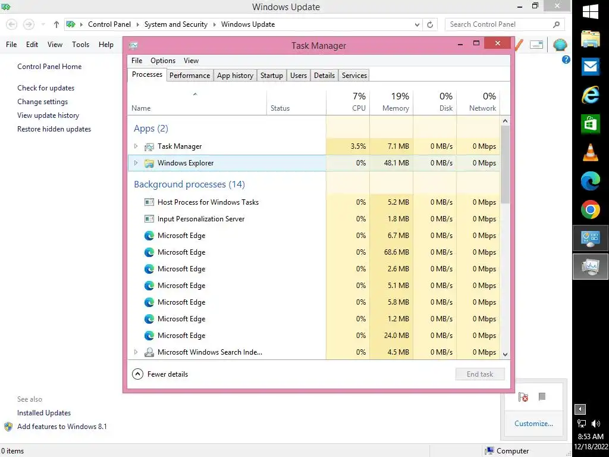
Task: Click the Task Manager title bar icon
Action: point(133,45)
